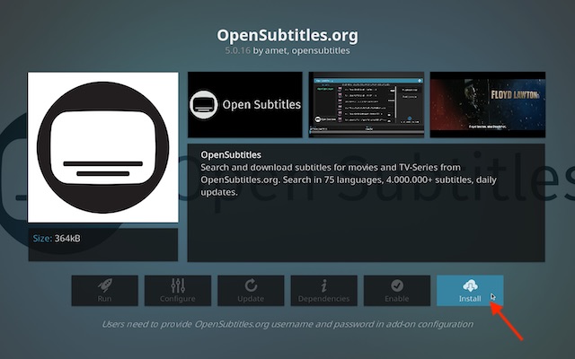575x359 pixels.
Task: Click the Update button
Action: click(251, 291)
